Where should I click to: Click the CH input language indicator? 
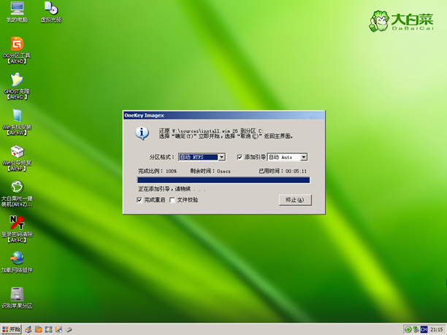pos(422,329)
